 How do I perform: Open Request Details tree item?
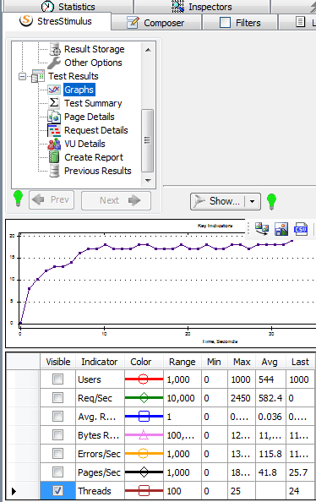click(96, 130)
